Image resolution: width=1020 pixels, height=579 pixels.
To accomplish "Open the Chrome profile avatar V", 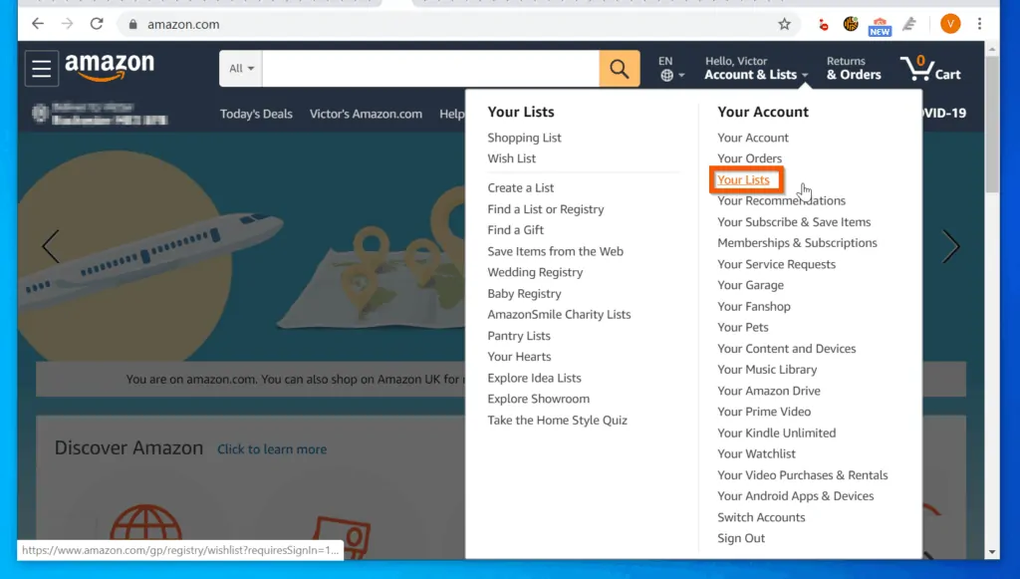I will coord(950,24).
